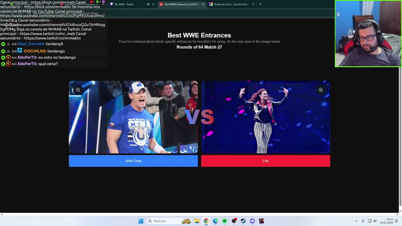This screenshot has height=226, width=402.
Task: Open the game icon after Discord on taskbar
Action: point(262,221)
